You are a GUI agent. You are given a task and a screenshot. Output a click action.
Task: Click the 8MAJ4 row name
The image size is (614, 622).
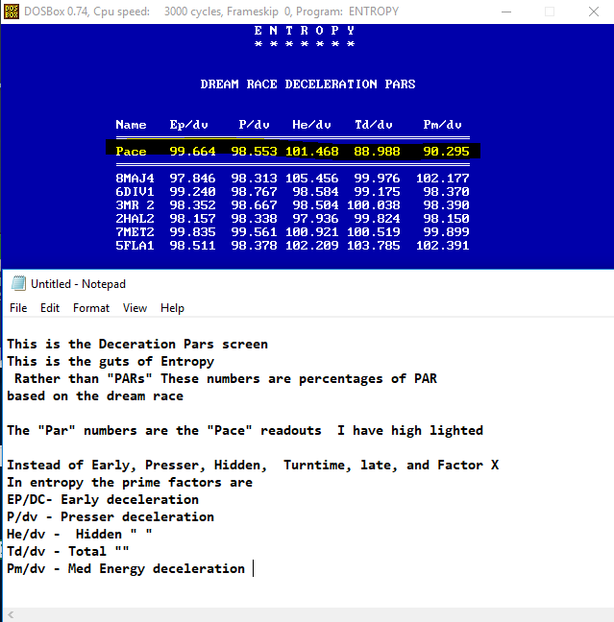point(135,179)
